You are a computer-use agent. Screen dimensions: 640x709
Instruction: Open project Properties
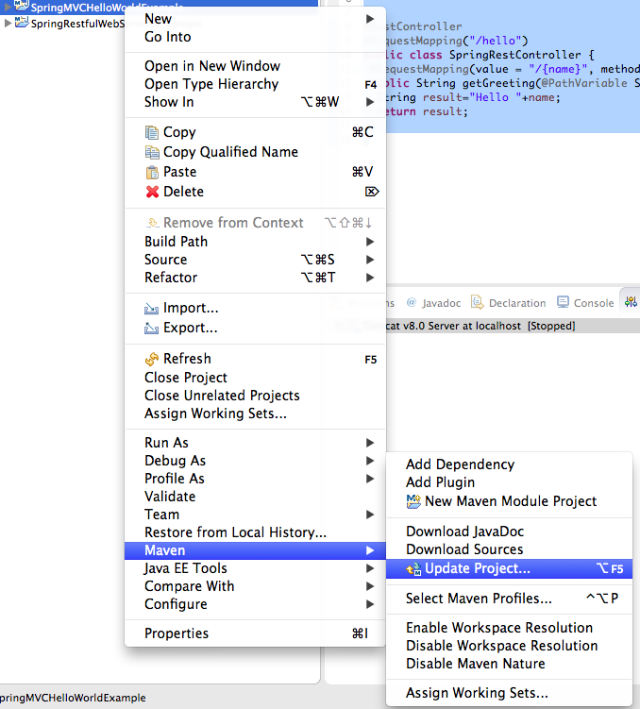(255, 633)
